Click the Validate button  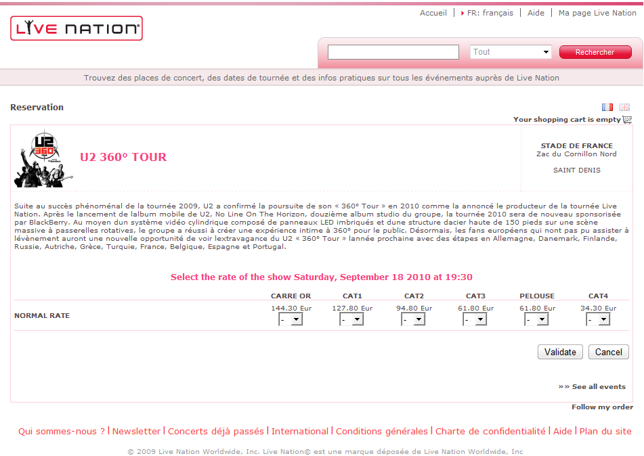pos(560,352)
